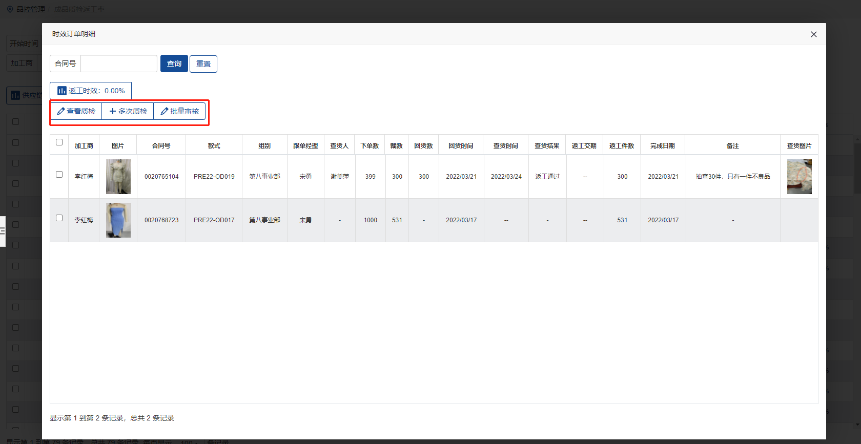861x444 pixels.
Task: Open the beige dress image thumbnail
Action: click(118, 177)
